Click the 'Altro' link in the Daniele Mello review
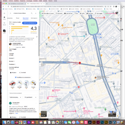 17,113
